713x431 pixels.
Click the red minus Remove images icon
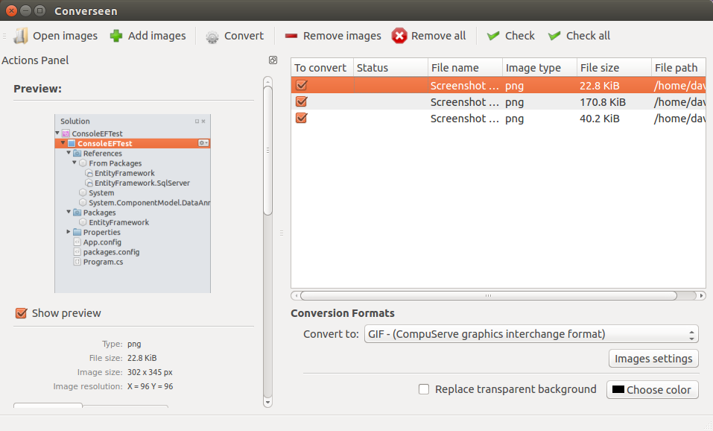tap(291, 36)
